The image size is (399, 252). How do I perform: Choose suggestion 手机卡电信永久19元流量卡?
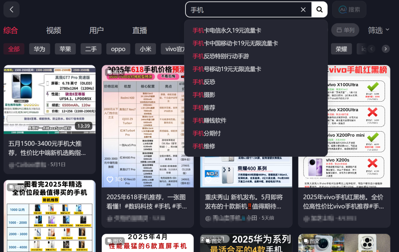coord(256,31)
